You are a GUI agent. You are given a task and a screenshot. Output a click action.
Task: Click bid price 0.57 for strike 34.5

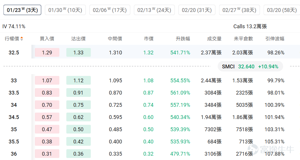(47, 117)
